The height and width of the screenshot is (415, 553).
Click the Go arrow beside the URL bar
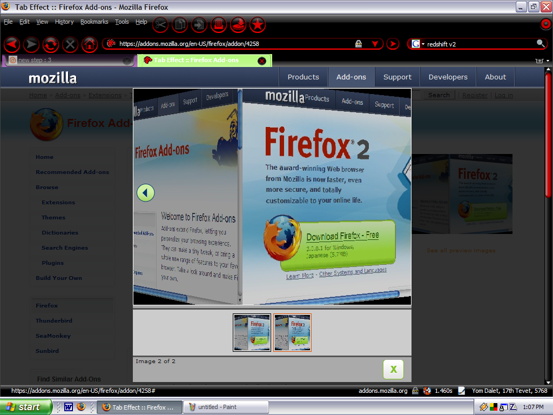pyautogui.click(x=393, y=44)
